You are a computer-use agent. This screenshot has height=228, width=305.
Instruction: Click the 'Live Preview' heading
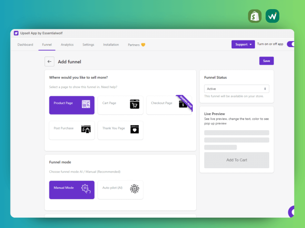click(x=214, y=114)
